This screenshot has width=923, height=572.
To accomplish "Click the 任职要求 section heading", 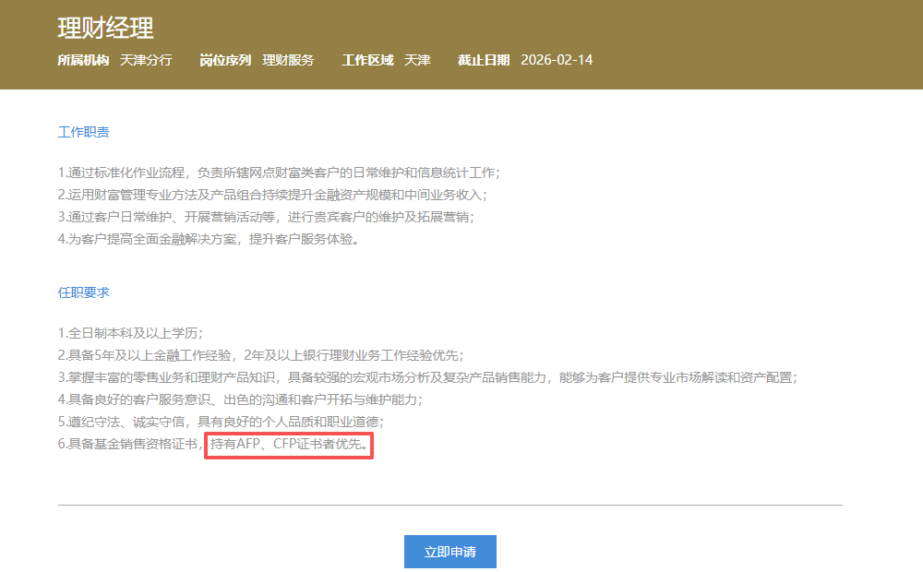I will tap(84, 292).
